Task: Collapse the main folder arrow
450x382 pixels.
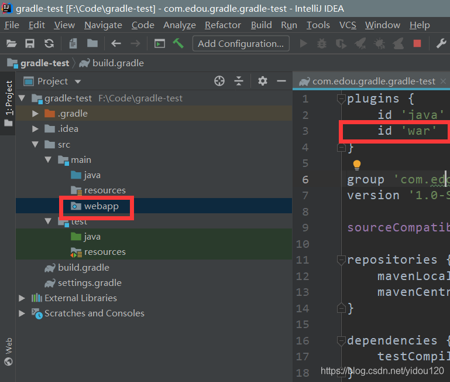Action: click(48, 159)
